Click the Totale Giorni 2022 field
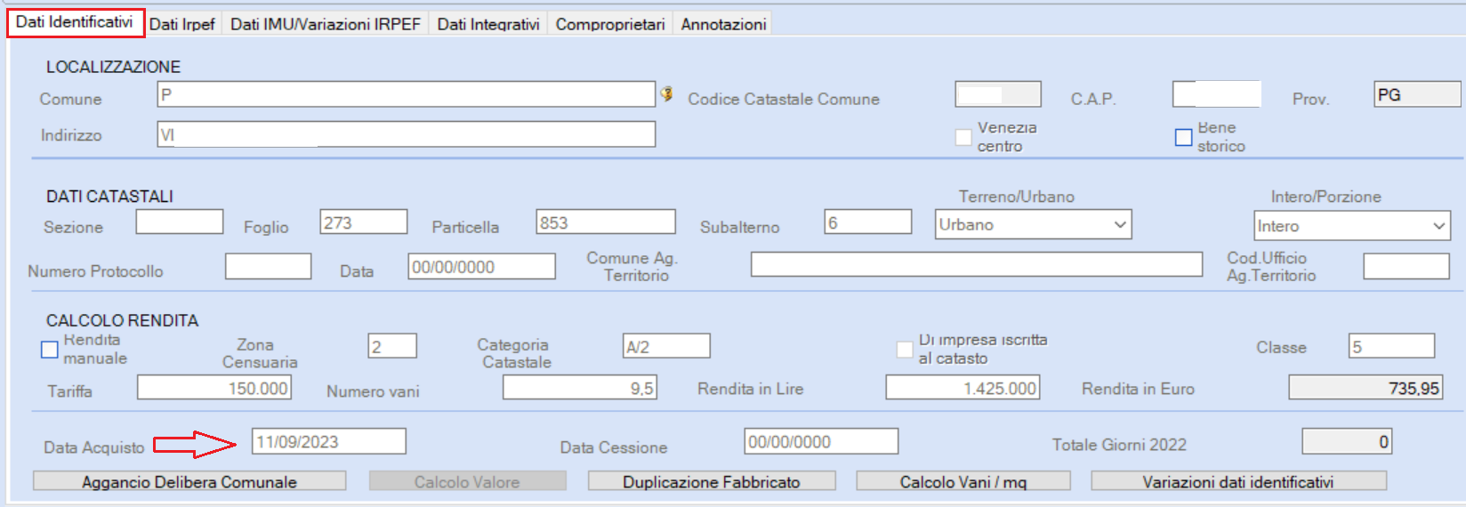The height and width of the screenshot is (507, 1466). 1347,441
